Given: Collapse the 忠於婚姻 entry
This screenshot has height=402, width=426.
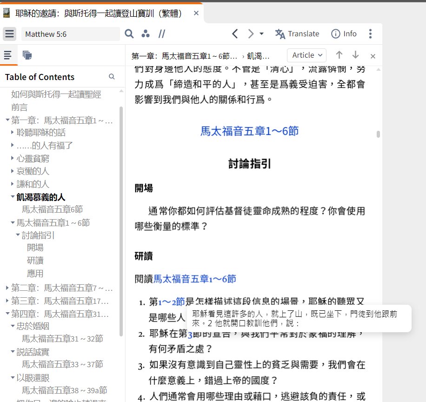Looking at the screenshot, I should (13, 326).
